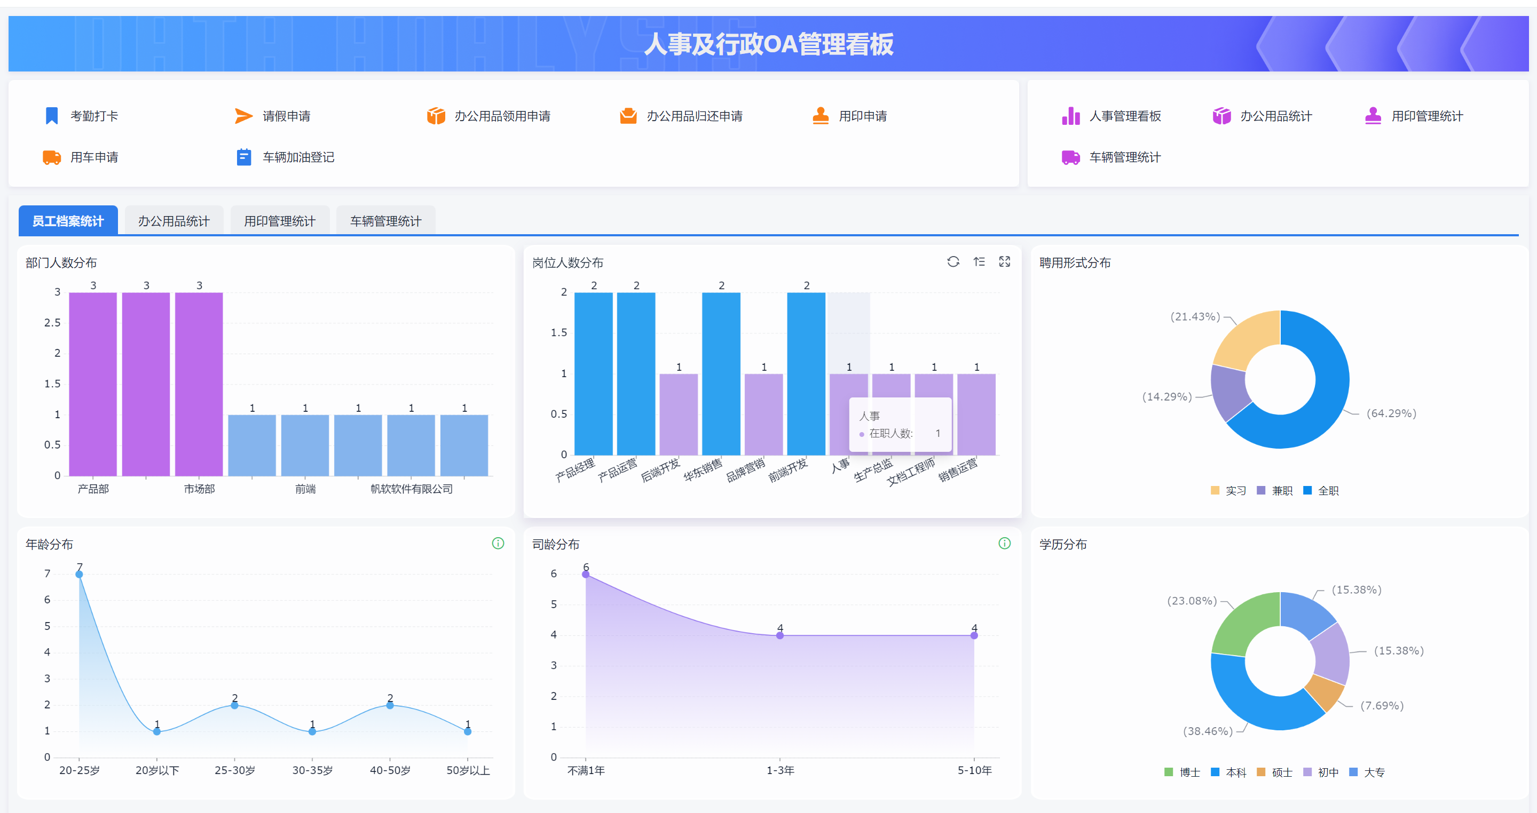This screenshot has width=1537, height=813.
Task: Click the 人事管理看板 bar chart icon
Action: [1071, 116]
